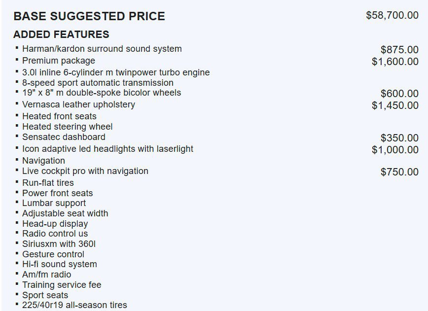Select the Added Features heading

61,35
